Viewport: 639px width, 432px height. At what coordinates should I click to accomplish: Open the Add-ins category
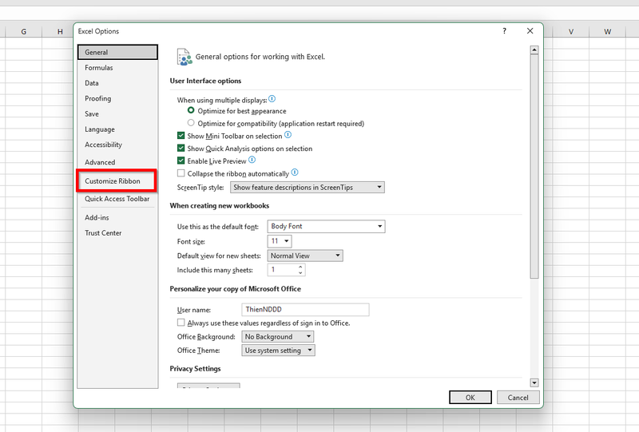(x=117, y=218)
